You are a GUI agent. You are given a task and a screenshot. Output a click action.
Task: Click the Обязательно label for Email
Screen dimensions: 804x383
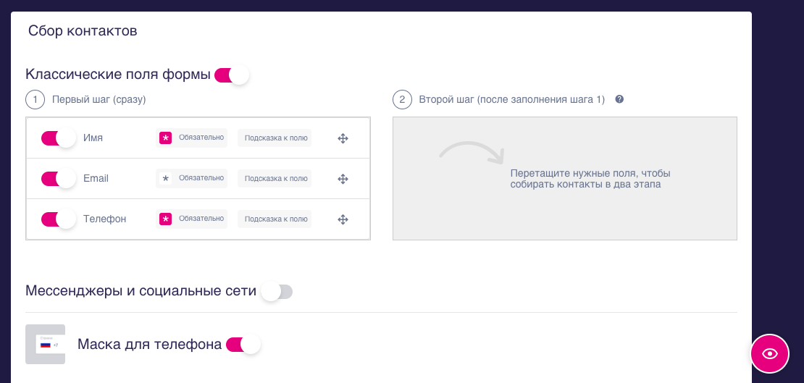[201, 178]
